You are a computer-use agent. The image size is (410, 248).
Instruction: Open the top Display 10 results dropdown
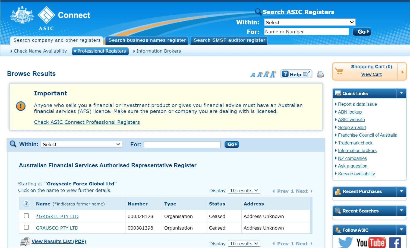(x=244, y=191)
